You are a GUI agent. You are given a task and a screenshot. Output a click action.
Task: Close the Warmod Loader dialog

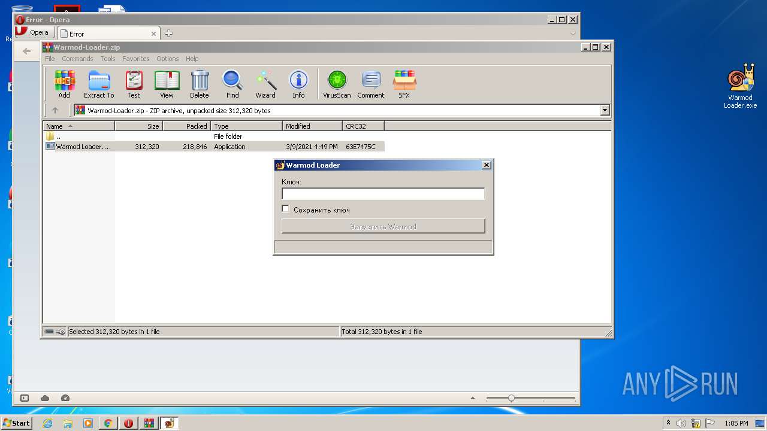point(487,165)
